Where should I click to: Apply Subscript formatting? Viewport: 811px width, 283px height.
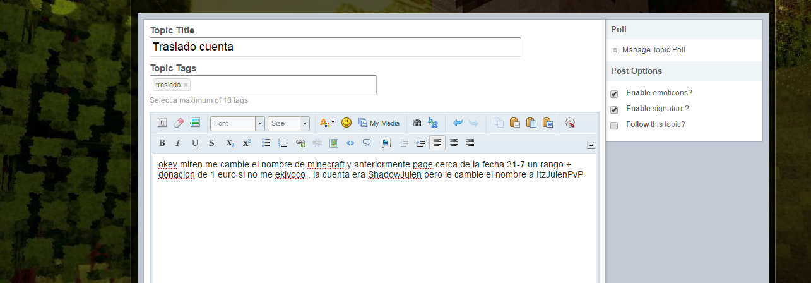point(230,143)
